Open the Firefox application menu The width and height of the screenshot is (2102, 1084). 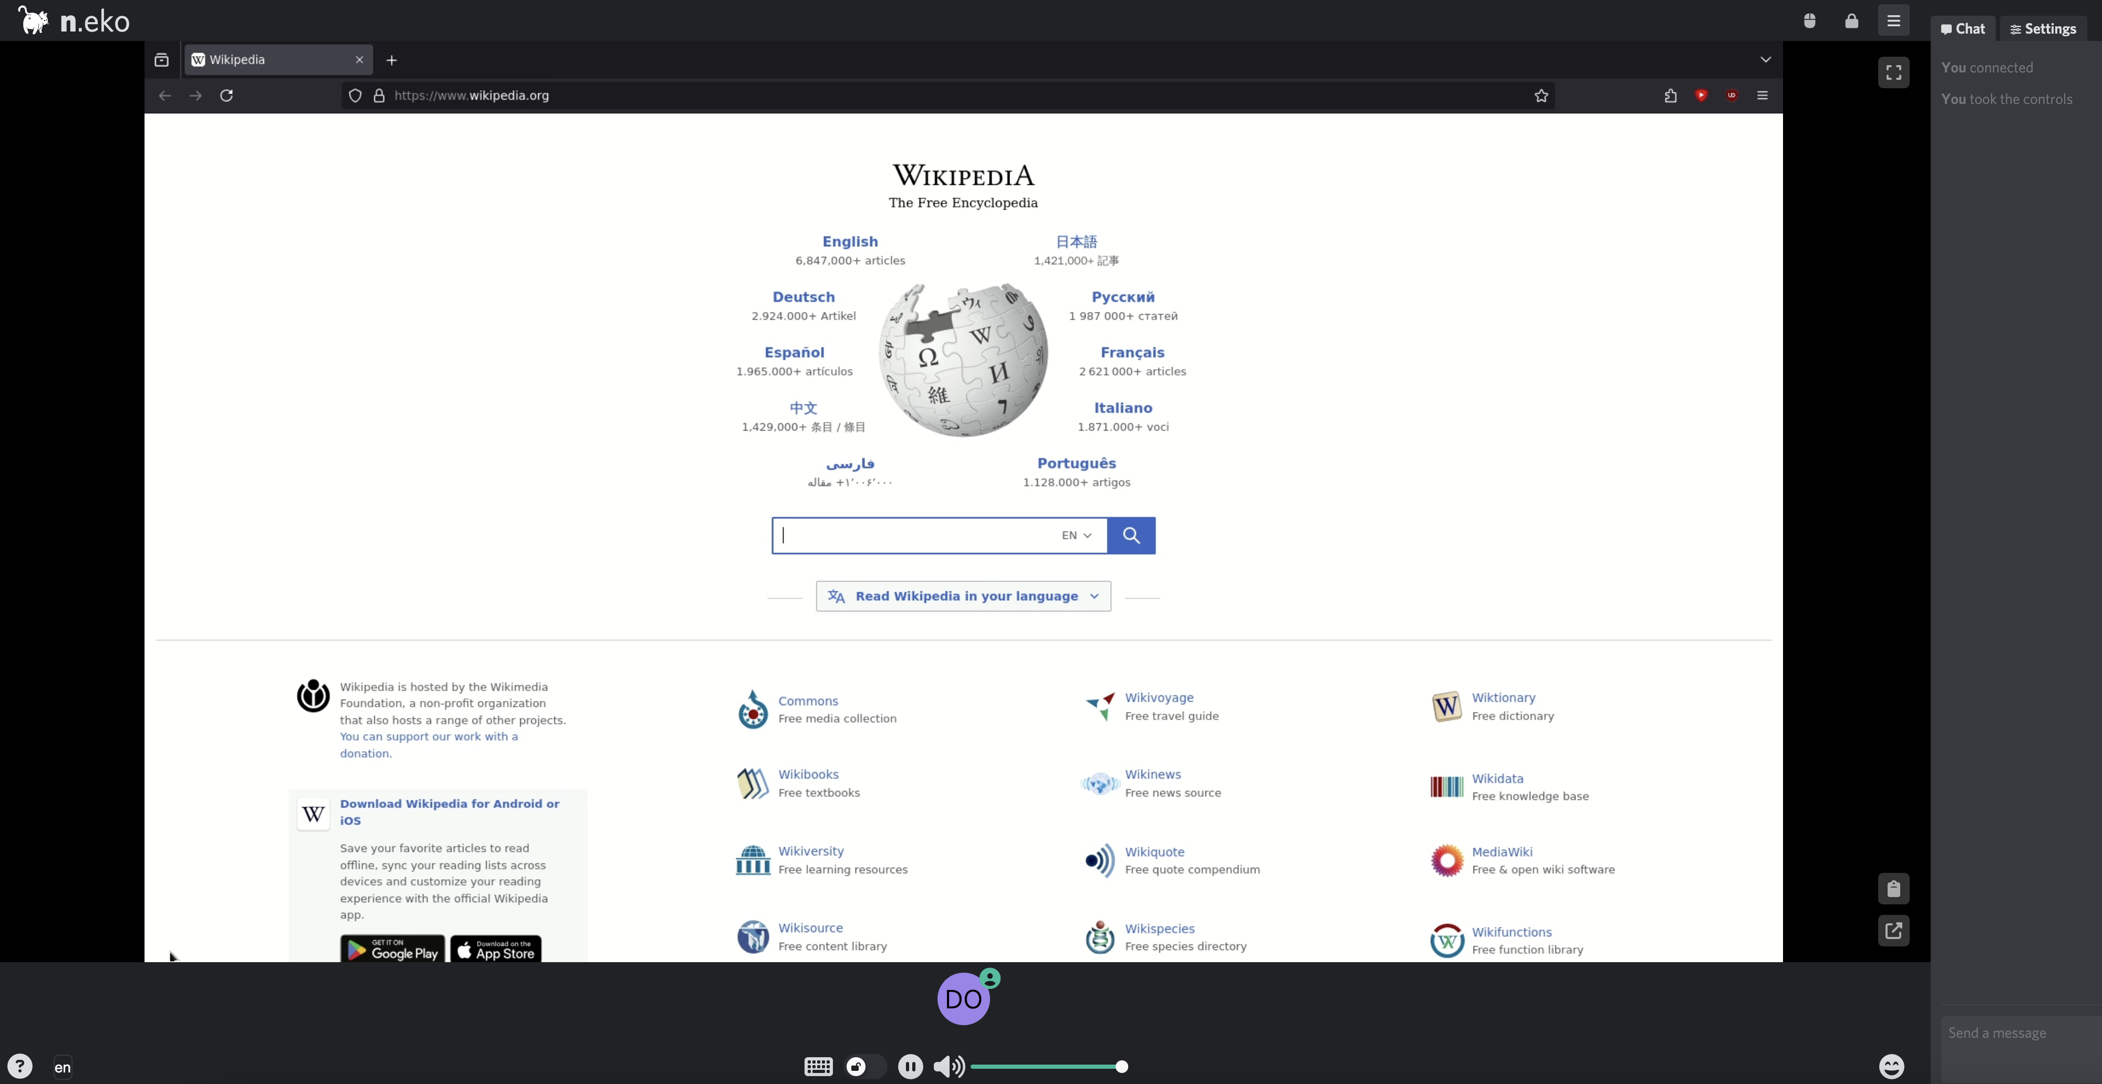[1761, 96]
